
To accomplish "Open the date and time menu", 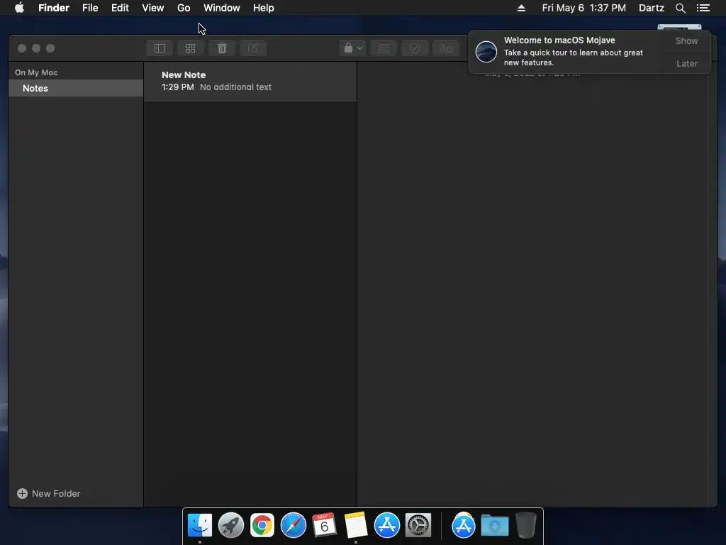I will pos(584,8).
